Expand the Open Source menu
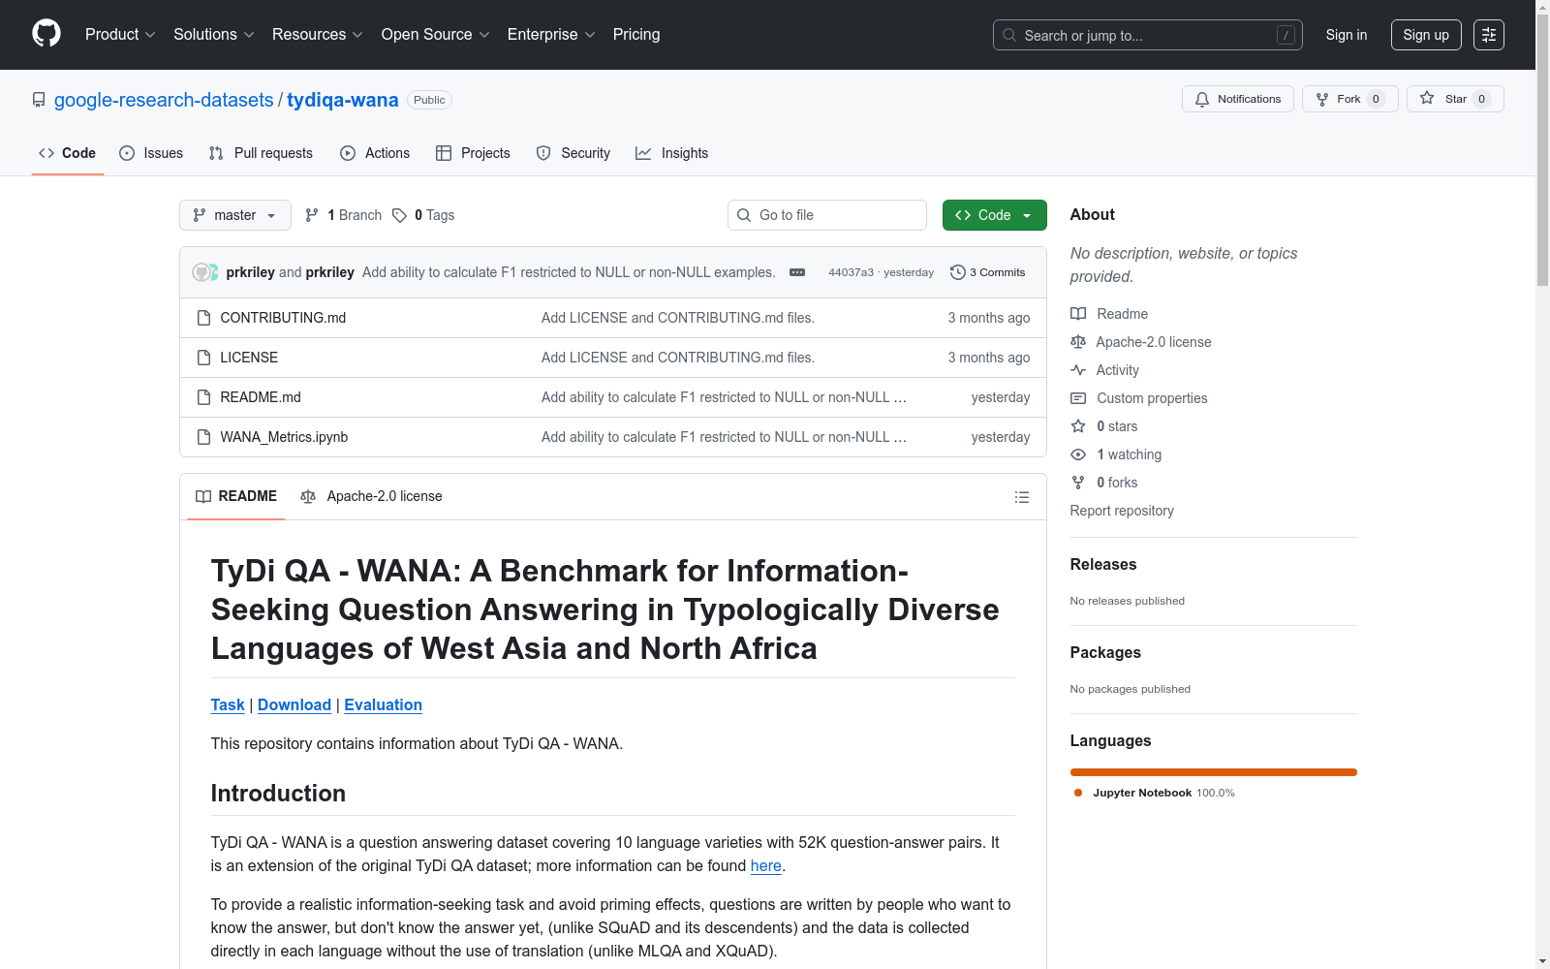This screenshot has height=969, width=1550. click(x=436, y=35)
